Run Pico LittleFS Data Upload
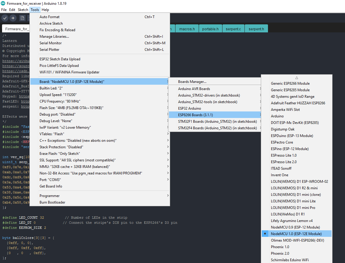Screen dimensions: 345x263 [100, 66]
